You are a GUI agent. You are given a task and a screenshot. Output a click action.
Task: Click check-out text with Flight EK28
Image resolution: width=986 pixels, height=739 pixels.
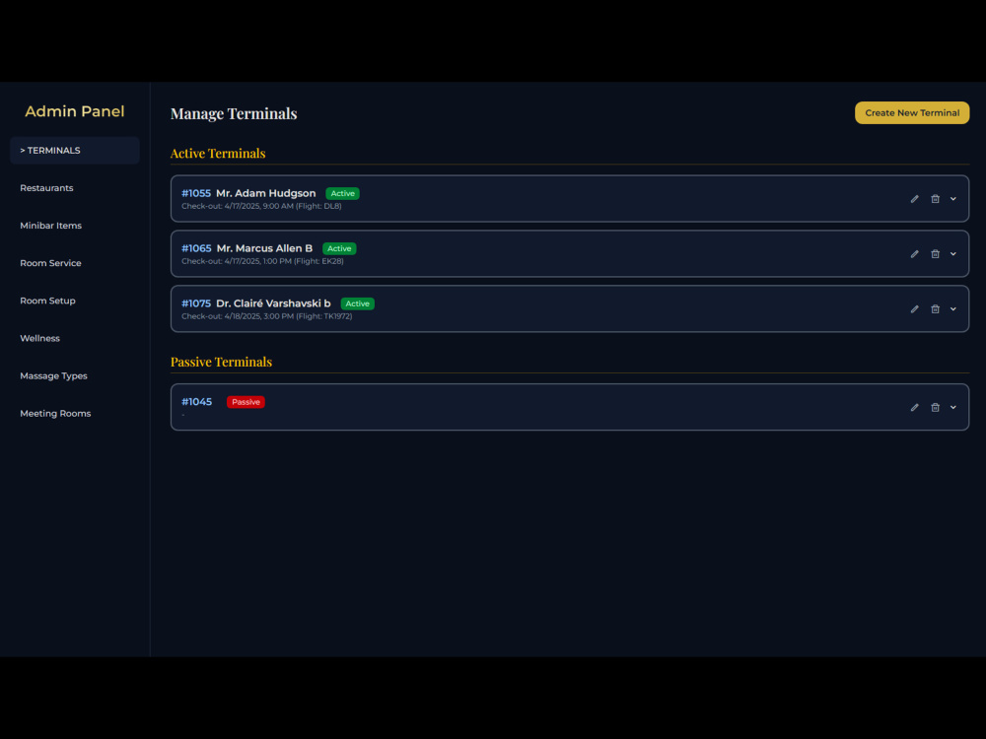[x=263, y=261]
